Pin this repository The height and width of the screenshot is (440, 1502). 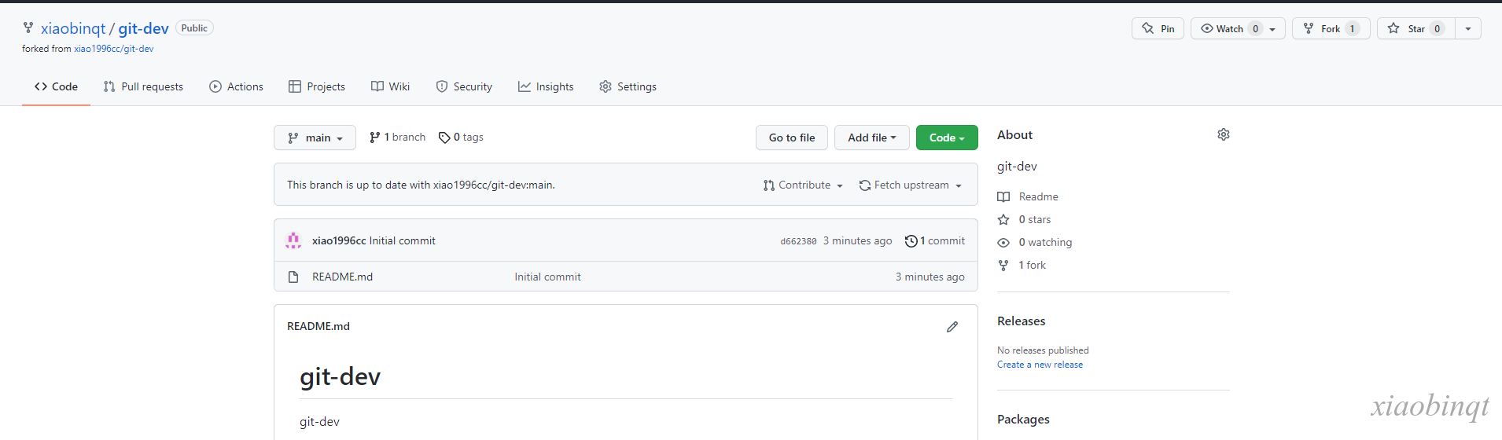pos(1158,28)
